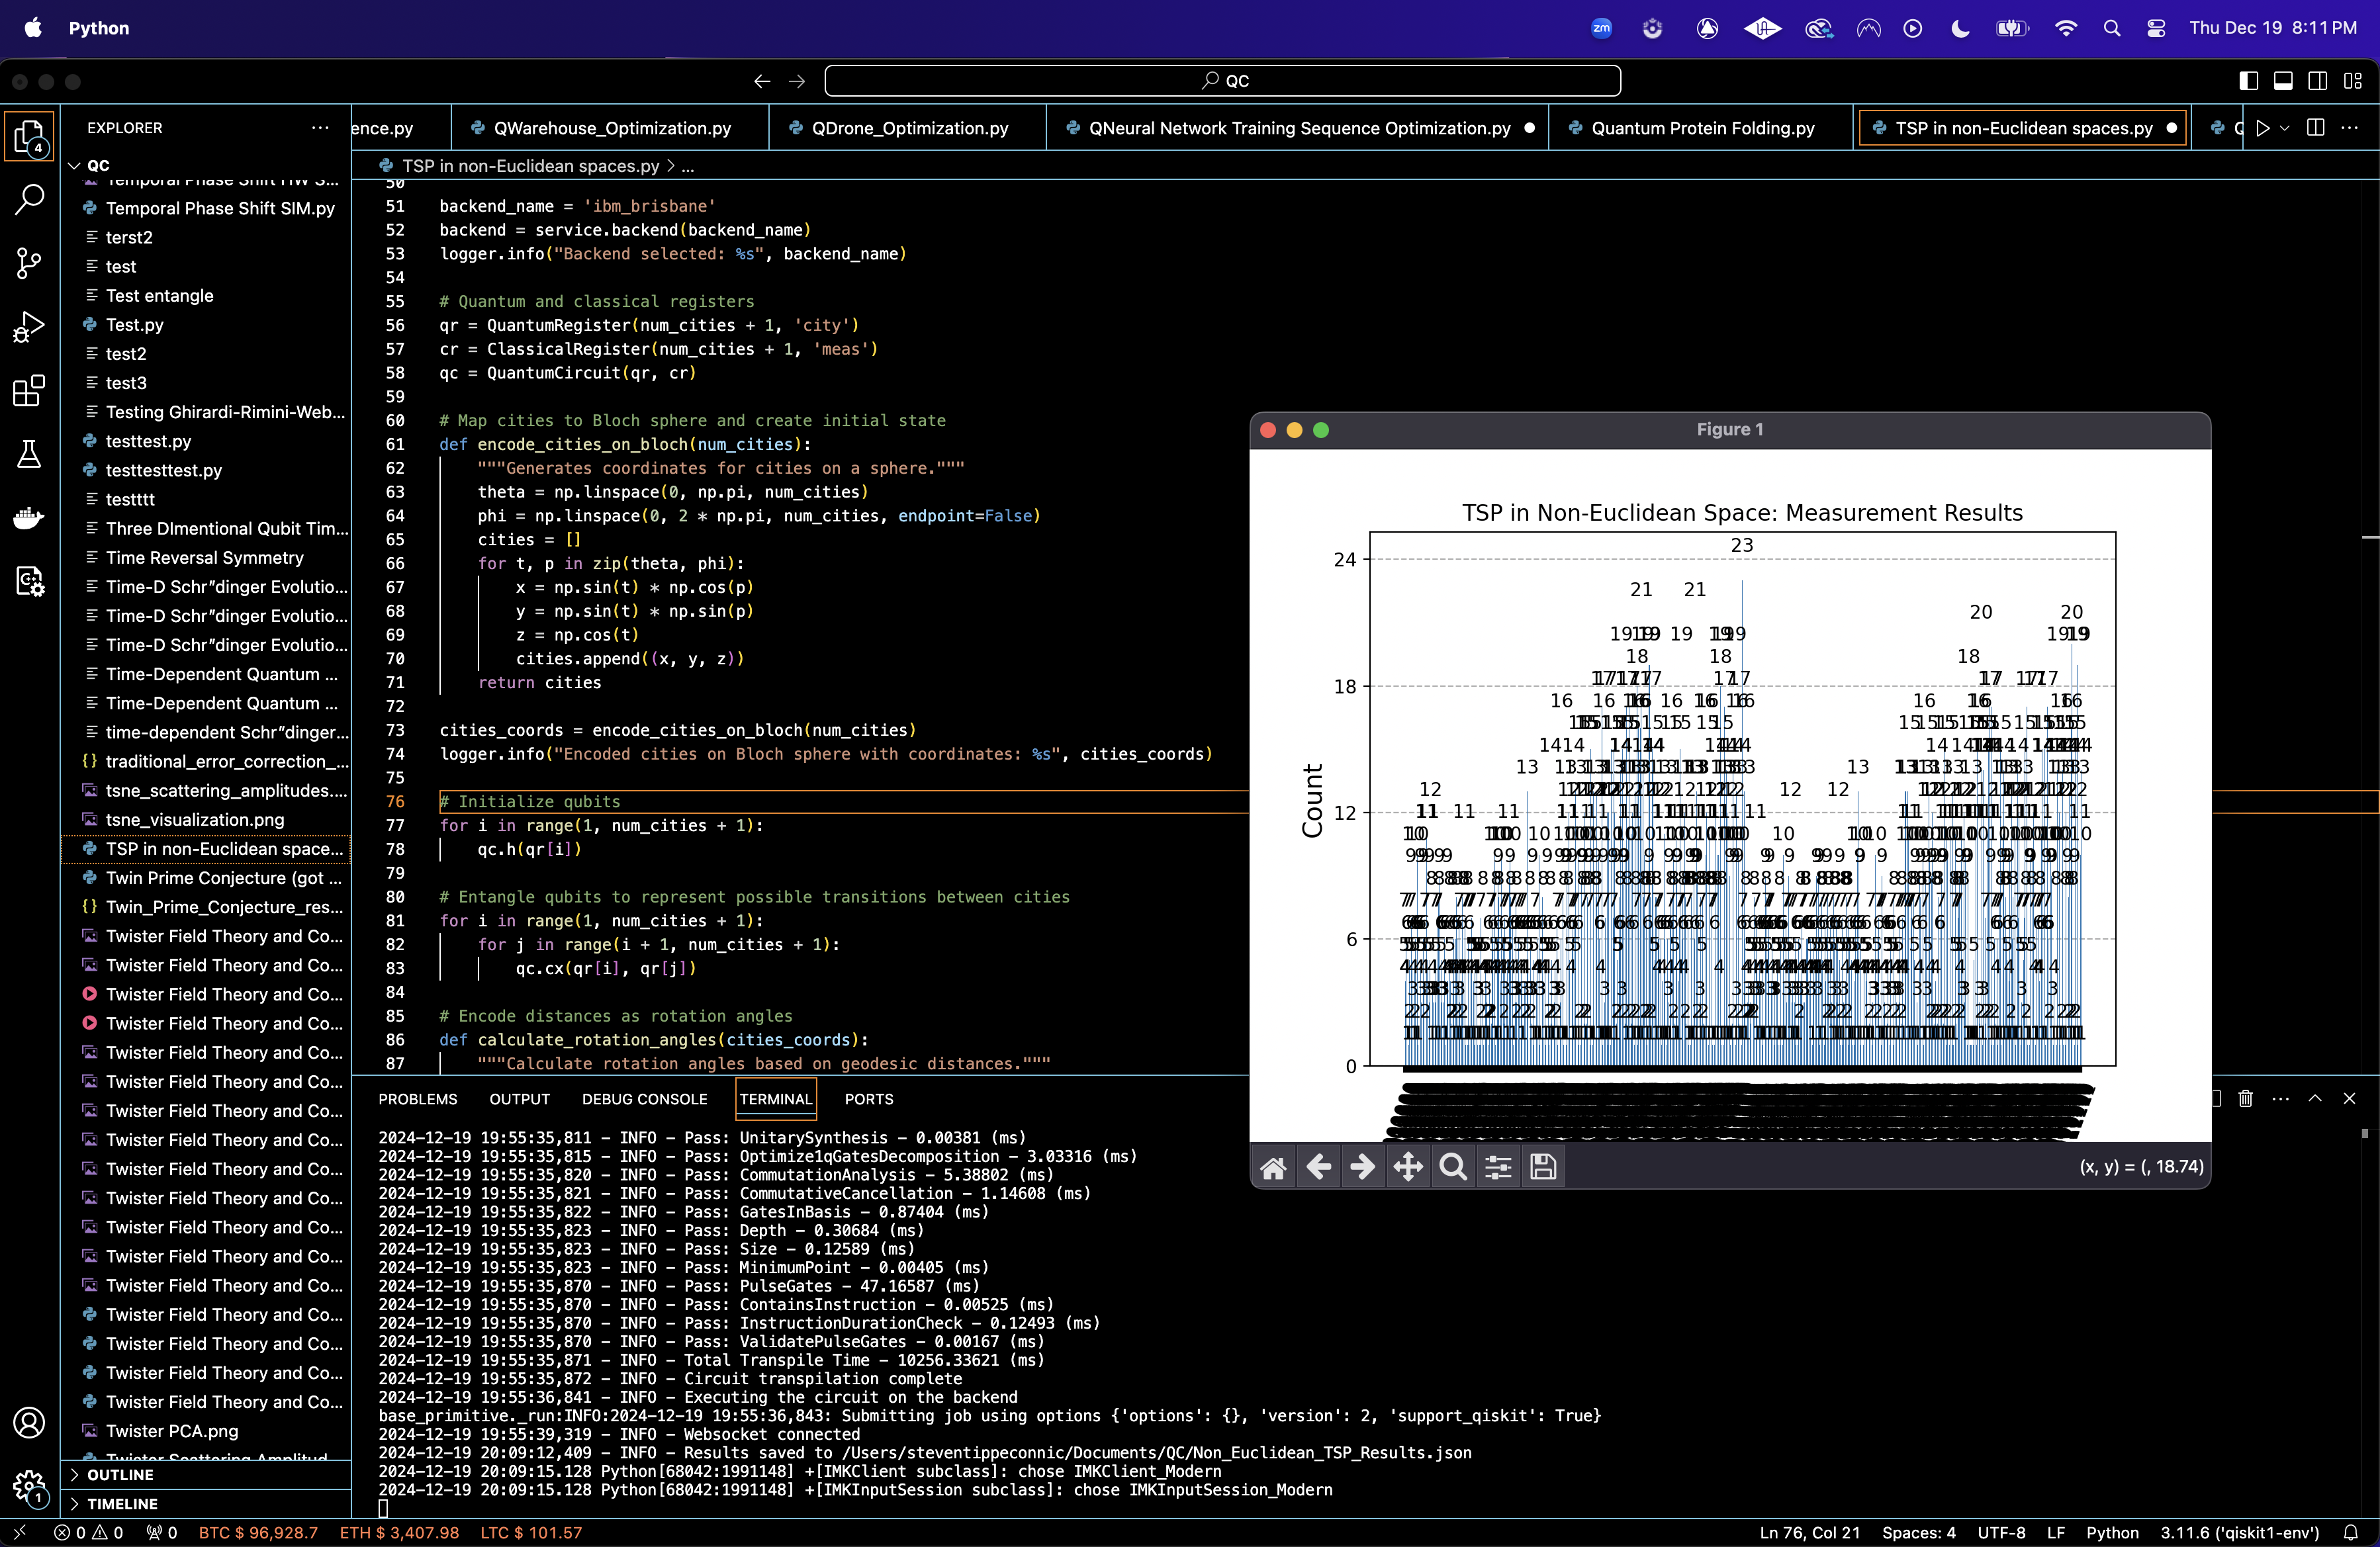2380x1547 pixels.
Task: Open notifications bell in status bar
Action: tap(2350, 1532)
